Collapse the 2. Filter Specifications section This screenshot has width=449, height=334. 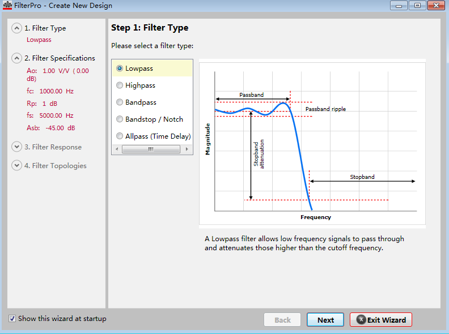[x=16, y=58]
